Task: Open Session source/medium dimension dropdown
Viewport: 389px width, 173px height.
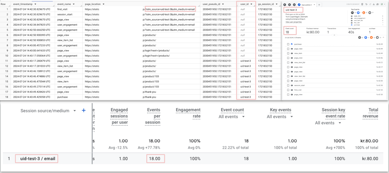Action: (75, 111)
